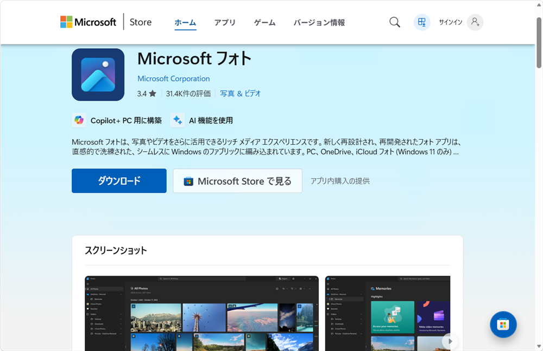Open the バージョン情報 tab
Viewport: 543px width, 351px height.
[x=319, y=22]
